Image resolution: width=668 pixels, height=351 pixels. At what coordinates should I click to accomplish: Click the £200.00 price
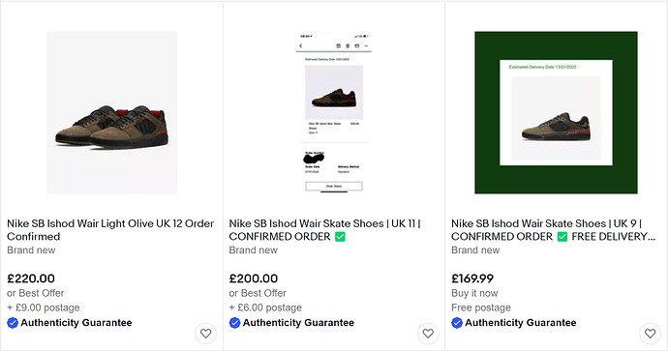point(254,278)
